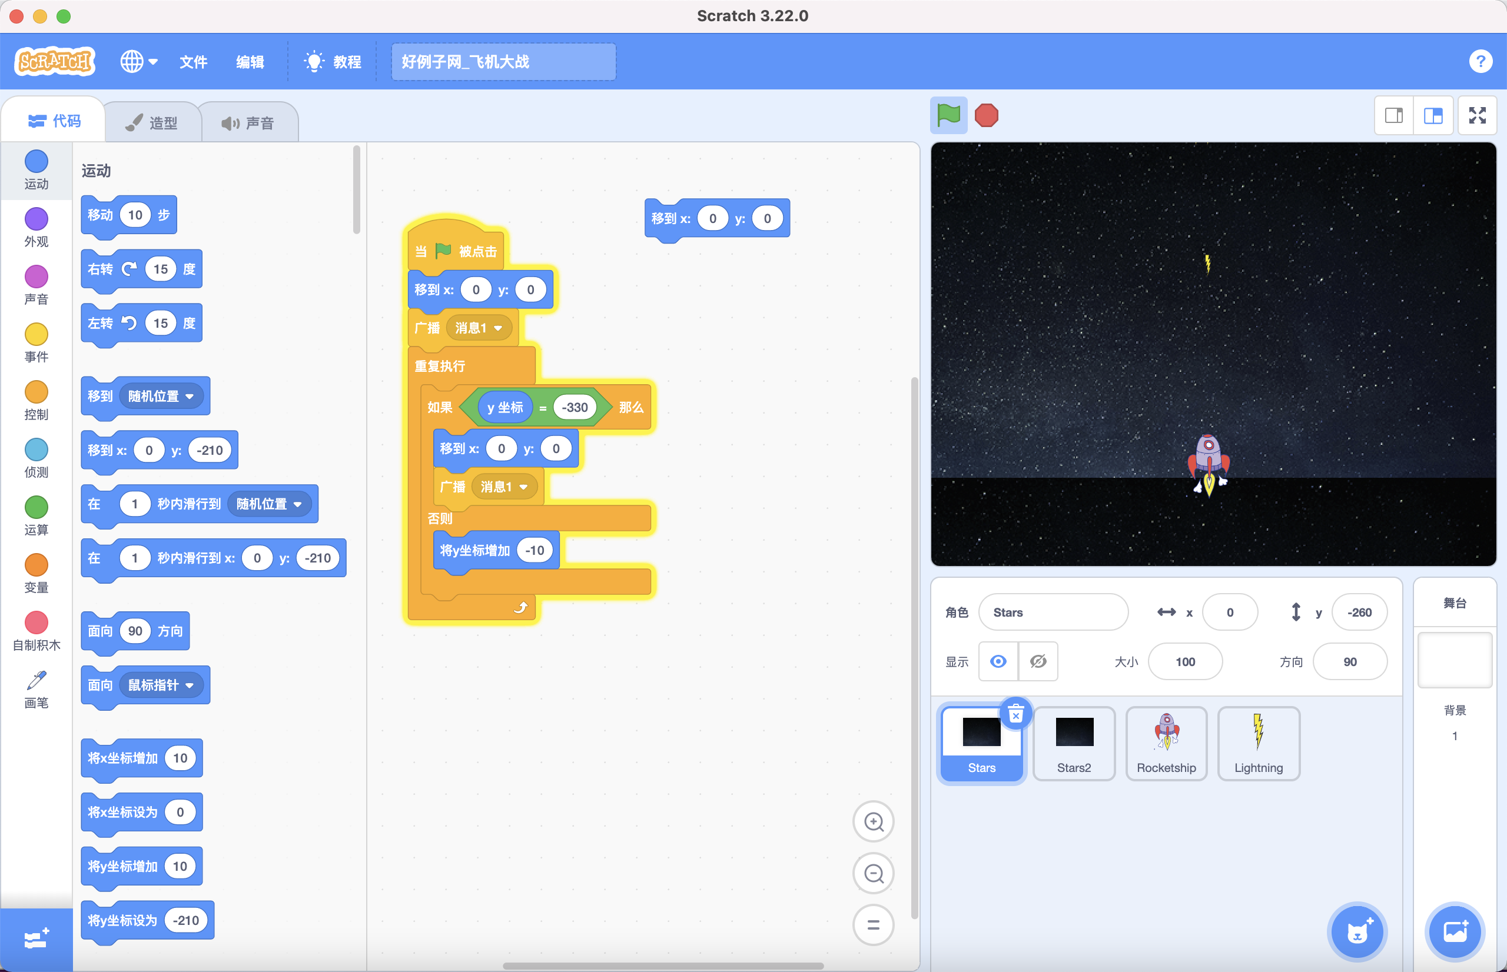The height and width of the screenshot is (972, 1507).
Task: Stop the project with red stop button
Action: click(986, 115)
